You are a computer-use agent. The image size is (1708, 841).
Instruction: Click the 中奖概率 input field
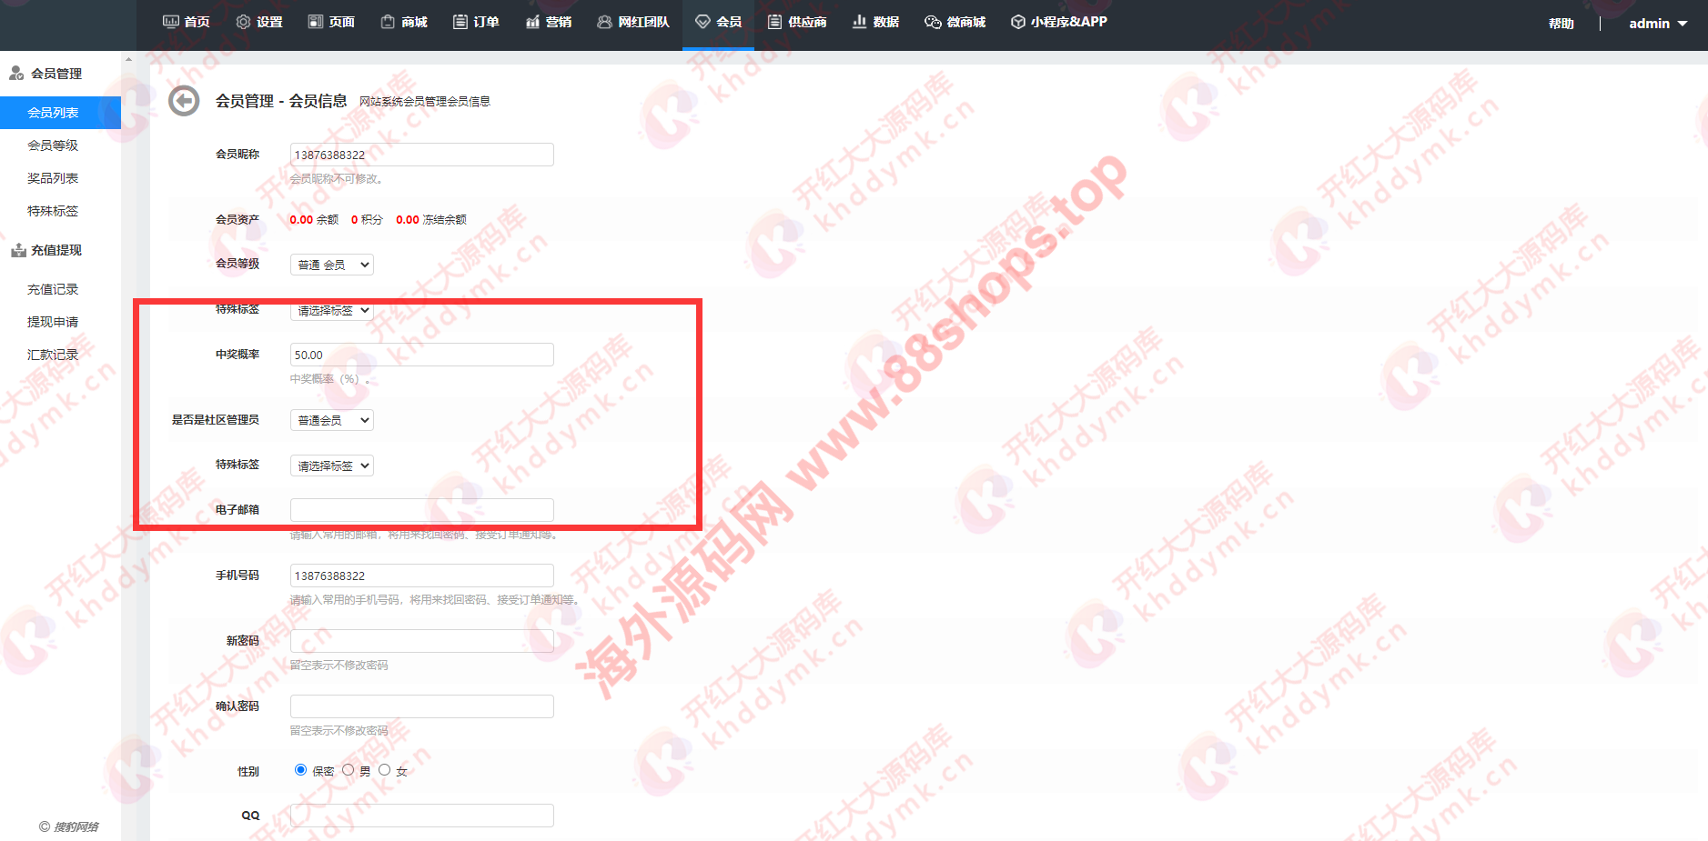421,355
